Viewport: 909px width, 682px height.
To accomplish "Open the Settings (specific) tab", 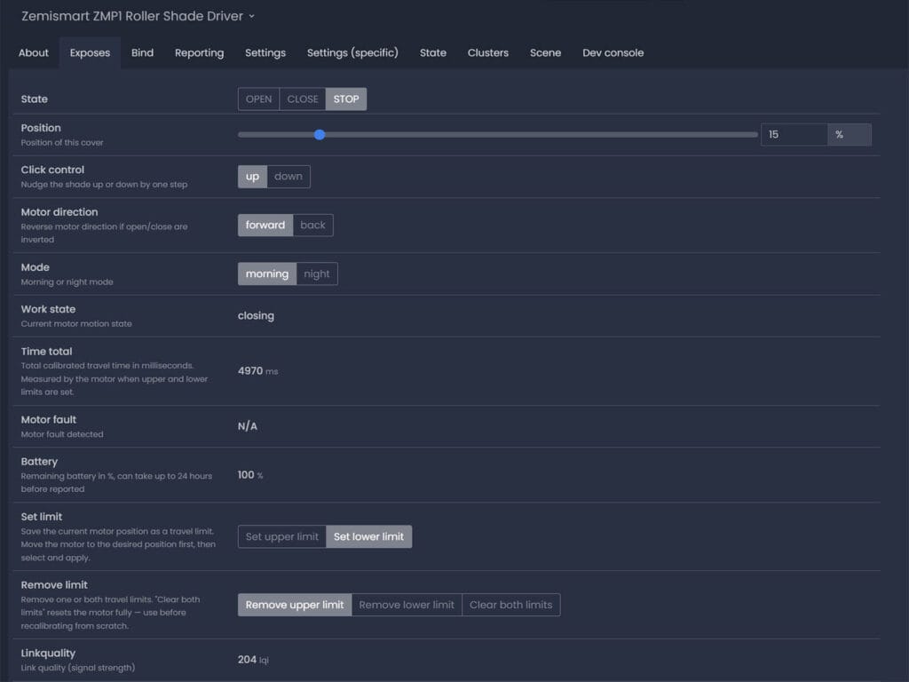I will pyautogui.click(x=352, y=52).
